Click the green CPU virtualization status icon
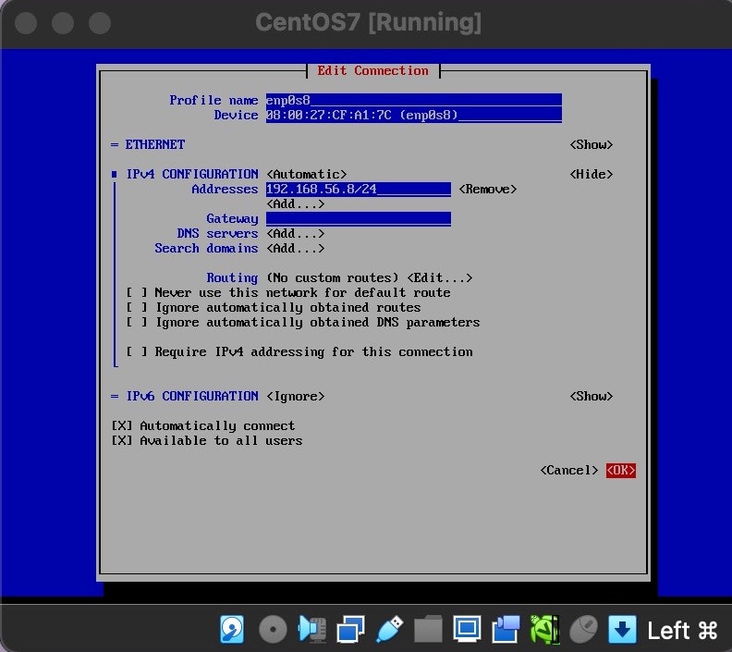The height and width of the screenshot is (652, 732). coord(544,629)
